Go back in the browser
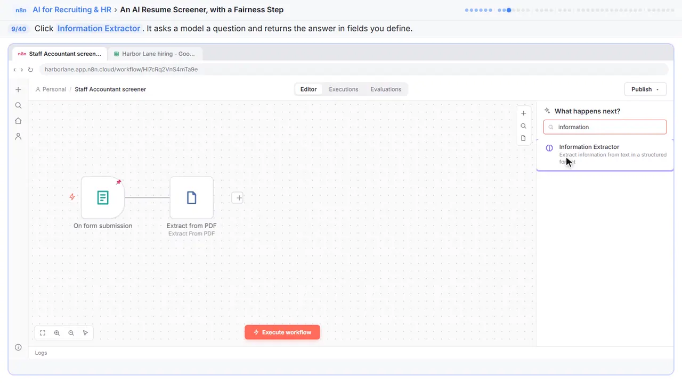682x383 pixels. pyautogui.click(x=14, y=70)
